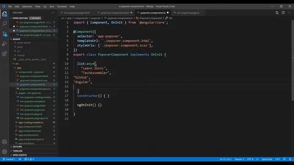The image size is (294, 165).
Task: Click Spaces: 2 indentation status item
Action: [x=239, y=159]
